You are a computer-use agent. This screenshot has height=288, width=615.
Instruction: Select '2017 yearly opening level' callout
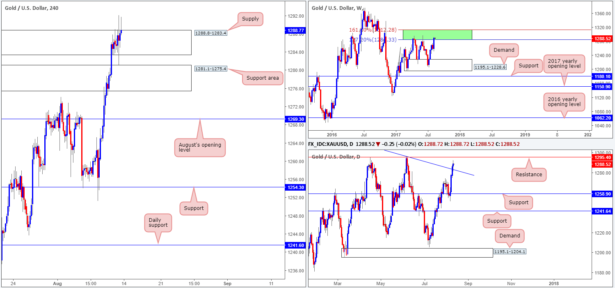563,64
